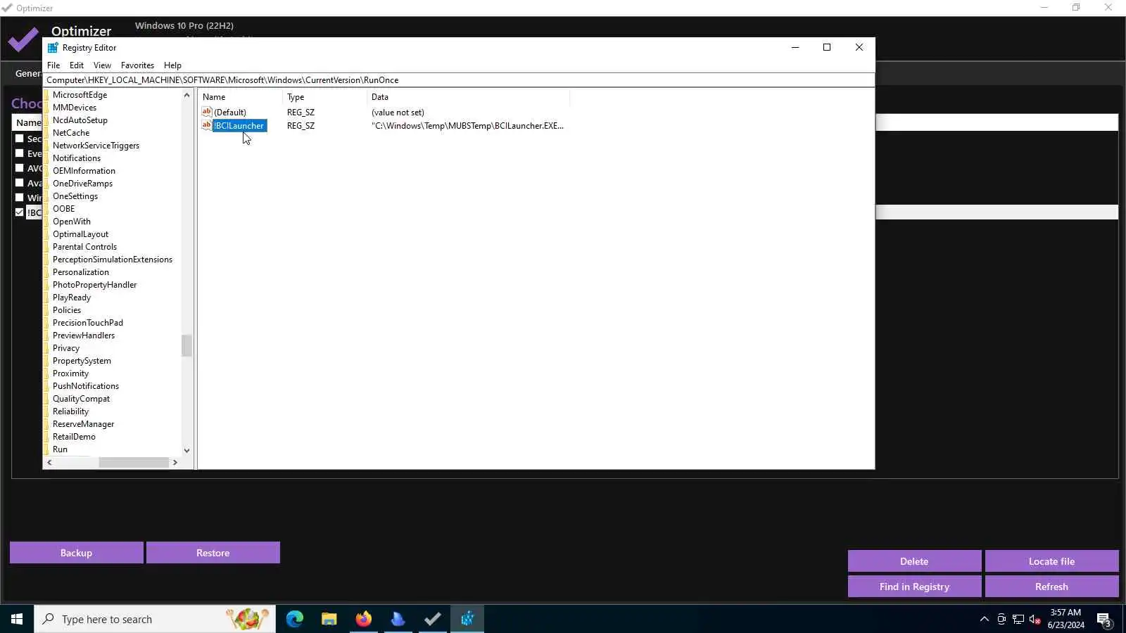Screen dimensions: 1126x633
Task: Switch to Optimizer via its checkmark taskbar icon
Action: point(433,619)
